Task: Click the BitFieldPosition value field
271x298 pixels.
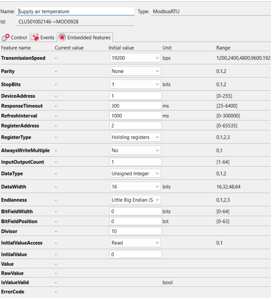Action: (136, 221)
